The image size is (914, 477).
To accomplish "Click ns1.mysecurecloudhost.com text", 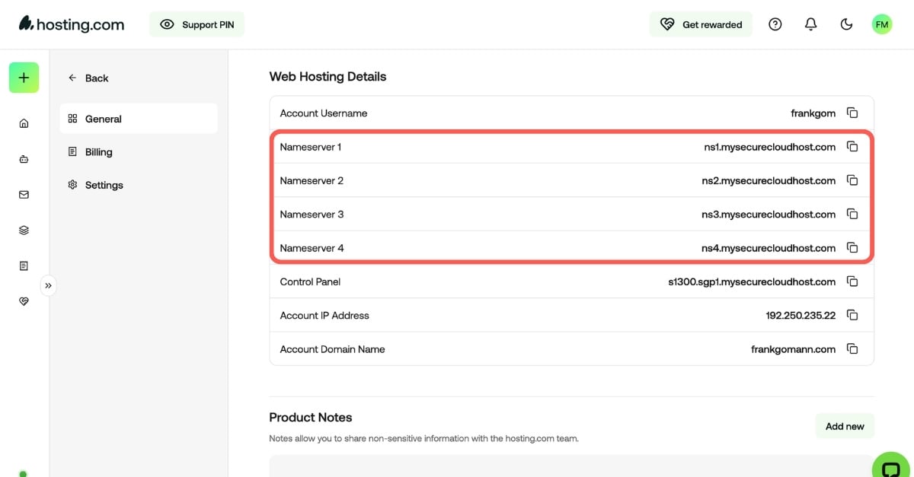I will tap(769, 147).
